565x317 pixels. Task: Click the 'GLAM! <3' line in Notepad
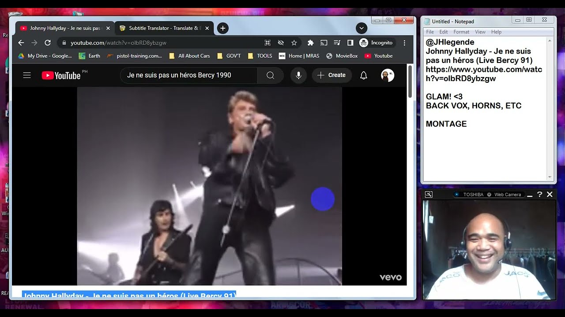[444, 96]
